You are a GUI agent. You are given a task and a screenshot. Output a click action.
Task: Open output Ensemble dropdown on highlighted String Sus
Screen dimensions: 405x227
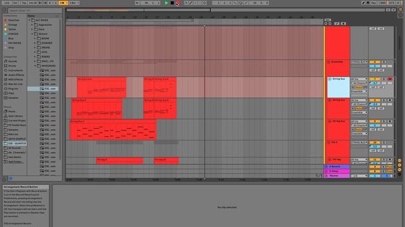click(359, 91)
